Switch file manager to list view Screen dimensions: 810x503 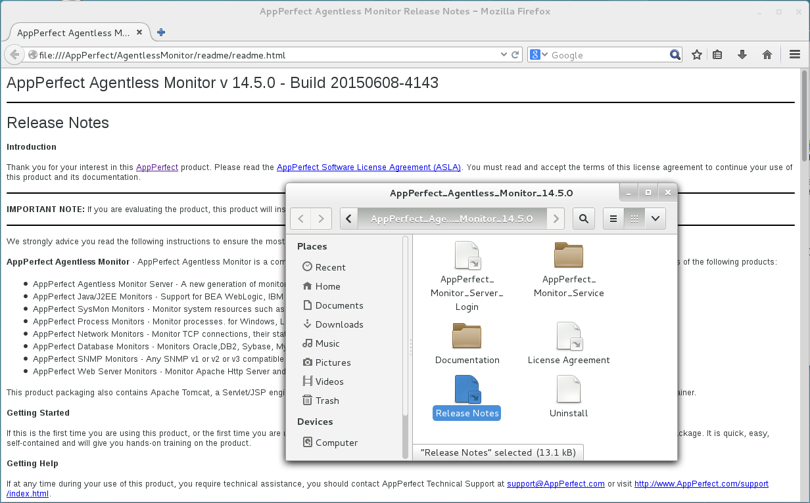point(613,219)
